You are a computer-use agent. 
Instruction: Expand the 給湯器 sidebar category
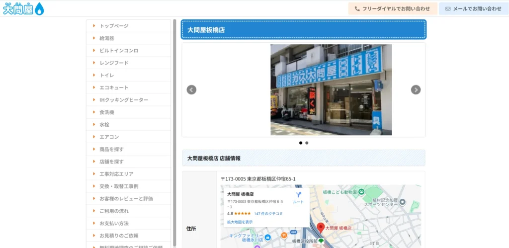coord(107,38)
